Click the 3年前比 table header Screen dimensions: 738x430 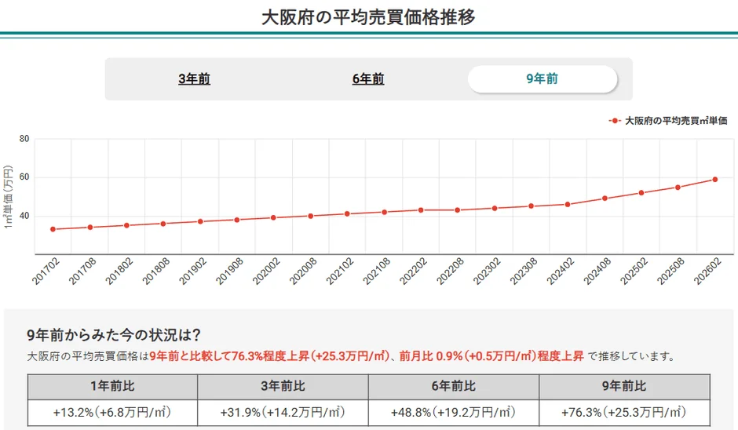[x=283, y=386]
